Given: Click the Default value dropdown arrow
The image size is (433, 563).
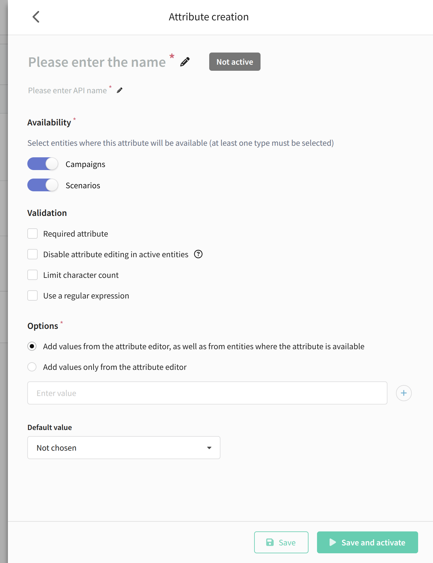Looking at the screenshot, I should (x=209, y=448).
